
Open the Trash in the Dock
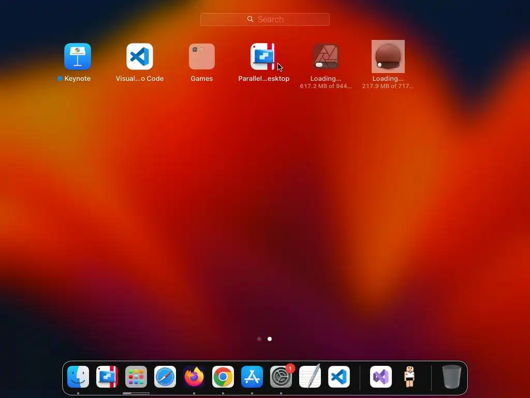pyautogui.click(x=451, y=377)
